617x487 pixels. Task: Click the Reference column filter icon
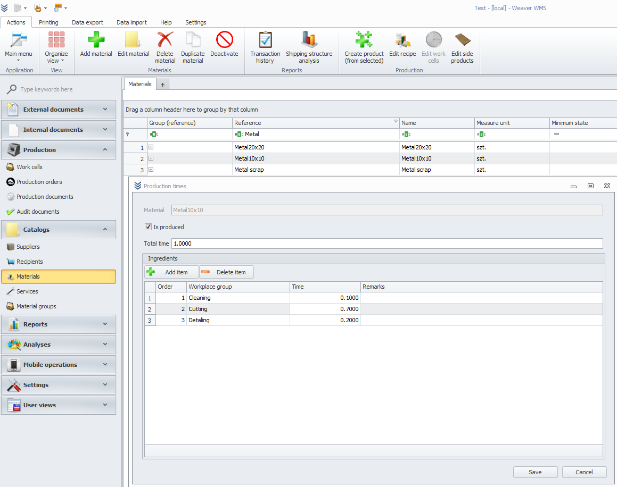point(396,121)
